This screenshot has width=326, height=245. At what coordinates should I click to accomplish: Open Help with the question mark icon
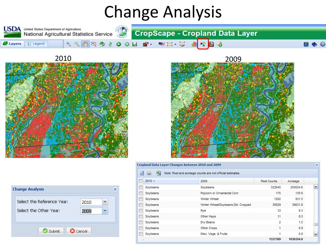[x=322, y=44]
